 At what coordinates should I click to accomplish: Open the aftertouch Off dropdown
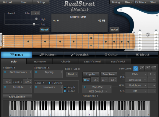(x=137, y=91)
